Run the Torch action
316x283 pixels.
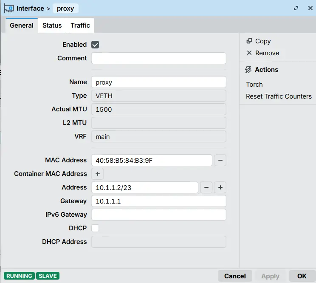[x=254, y=85]
